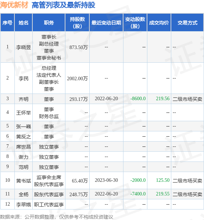Click the 法定代表人 title of 李民
Screen dimensions: 204x220
coord(49,75)
